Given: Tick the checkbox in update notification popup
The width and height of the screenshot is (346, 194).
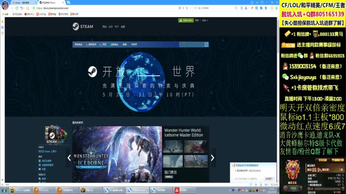Looking at the screenshot, I should pos(236,179).
